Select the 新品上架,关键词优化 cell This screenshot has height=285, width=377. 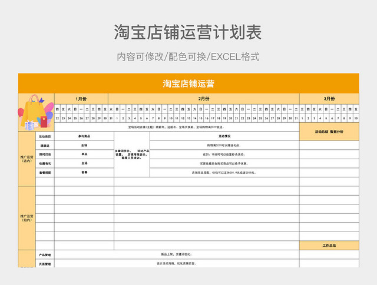coord(177,254)
